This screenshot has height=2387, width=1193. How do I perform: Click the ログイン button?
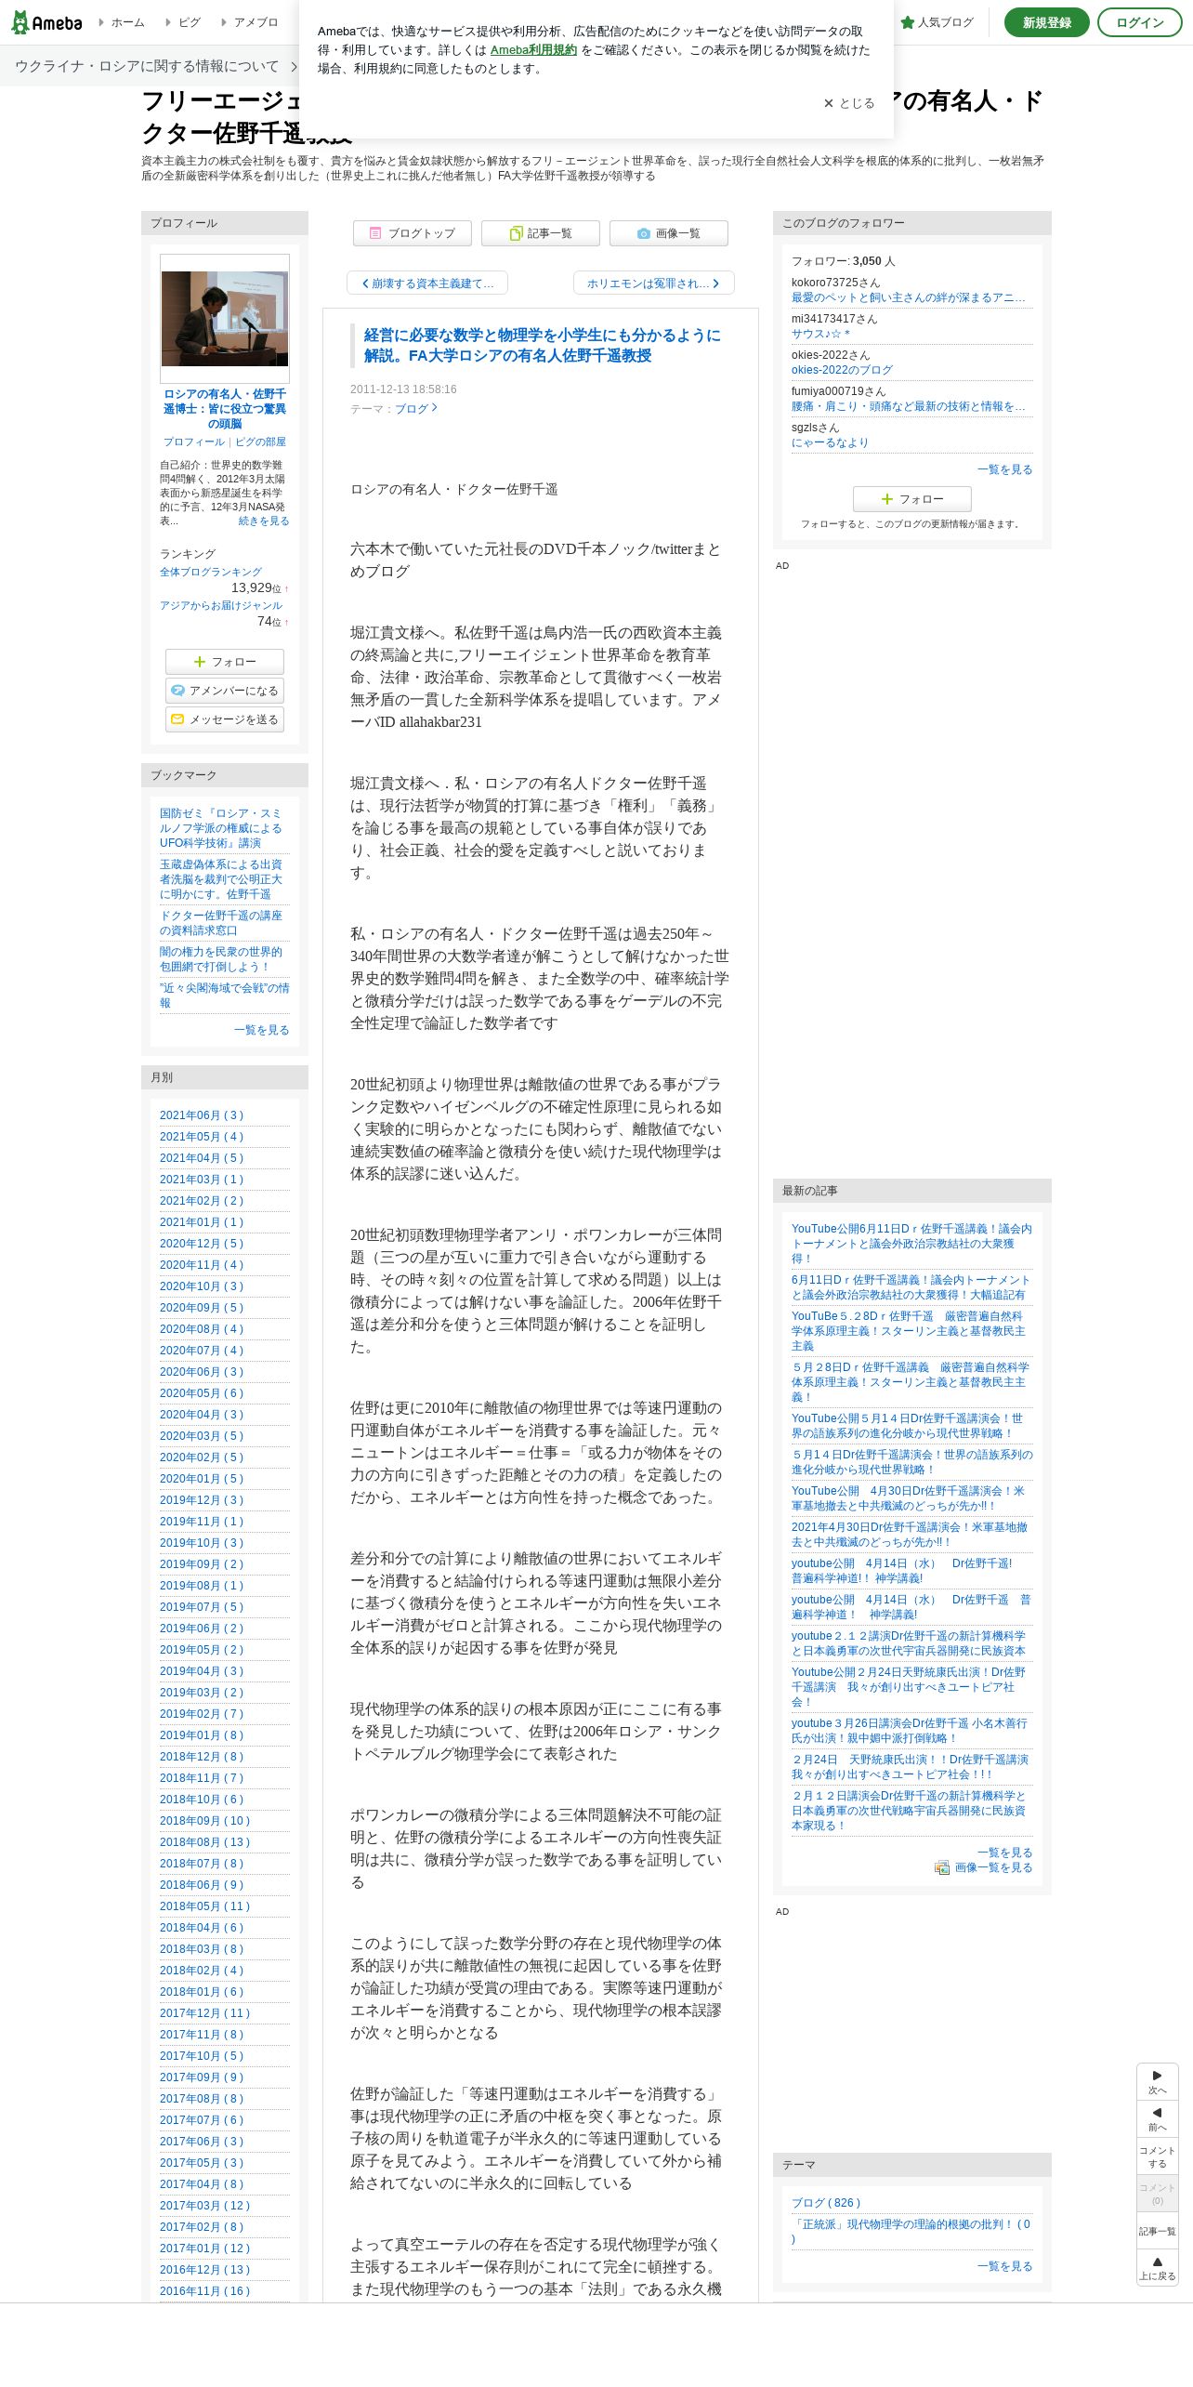pos(1140,22)
